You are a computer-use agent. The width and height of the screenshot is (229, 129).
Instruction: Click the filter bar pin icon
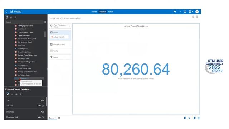(193, 17)
